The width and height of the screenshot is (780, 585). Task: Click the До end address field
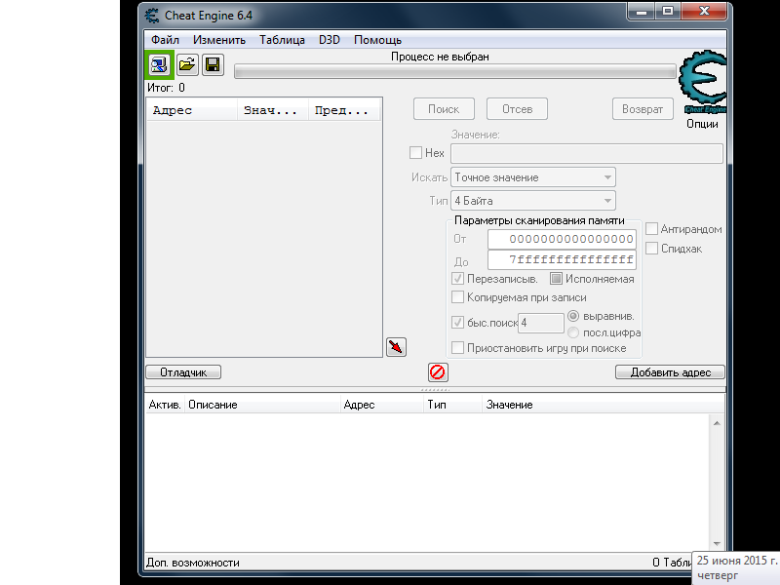tap(562, 259)
